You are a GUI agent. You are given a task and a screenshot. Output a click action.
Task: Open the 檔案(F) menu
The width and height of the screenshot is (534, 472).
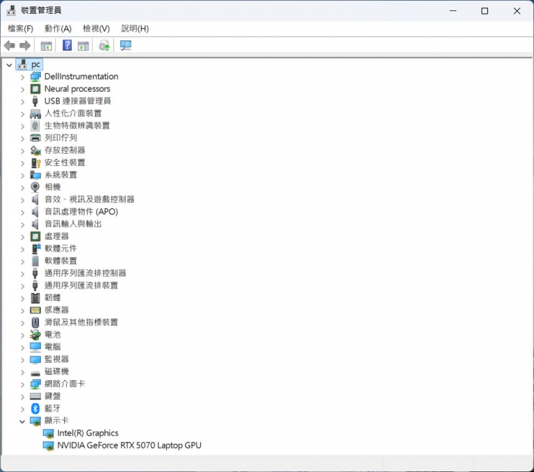pos(20,29)
